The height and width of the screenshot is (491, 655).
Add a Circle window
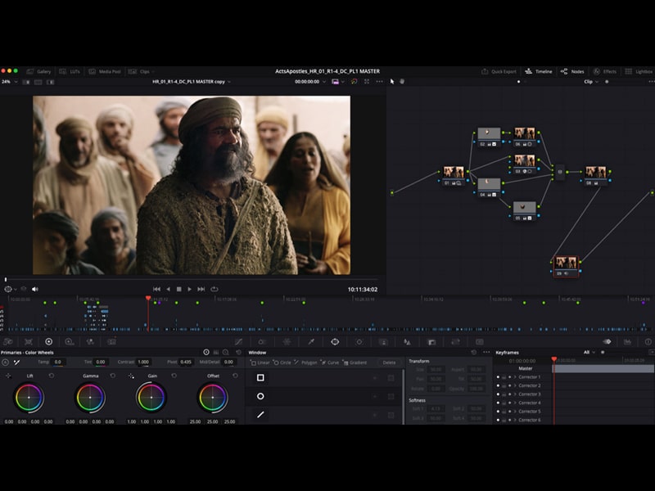click(282, 363)
